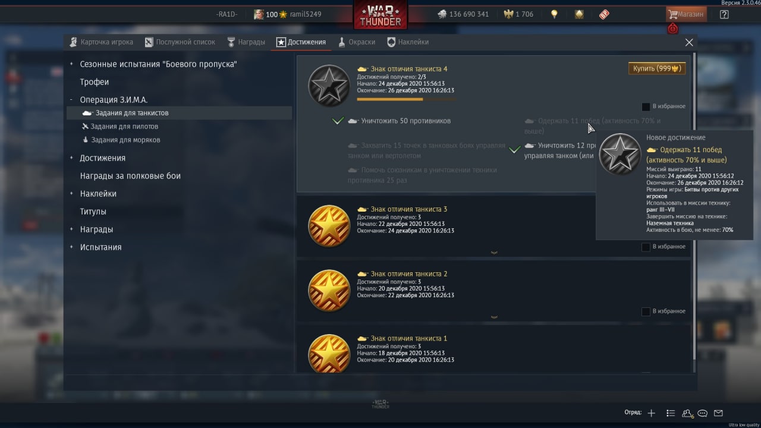Expand details of Знак отличия танкиста 3
The width and height of the screenshot is (761, 428).
(494, 253)
